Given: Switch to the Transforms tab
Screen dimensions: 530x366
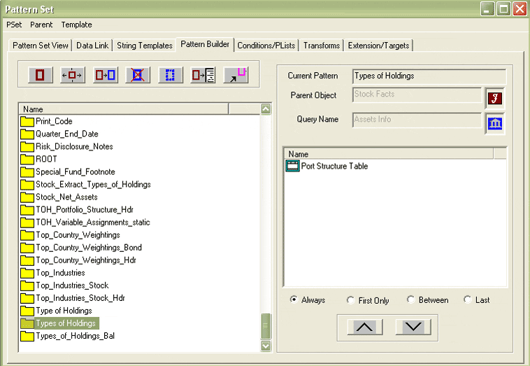Looking at the screenshot, I should click(322, 45).
